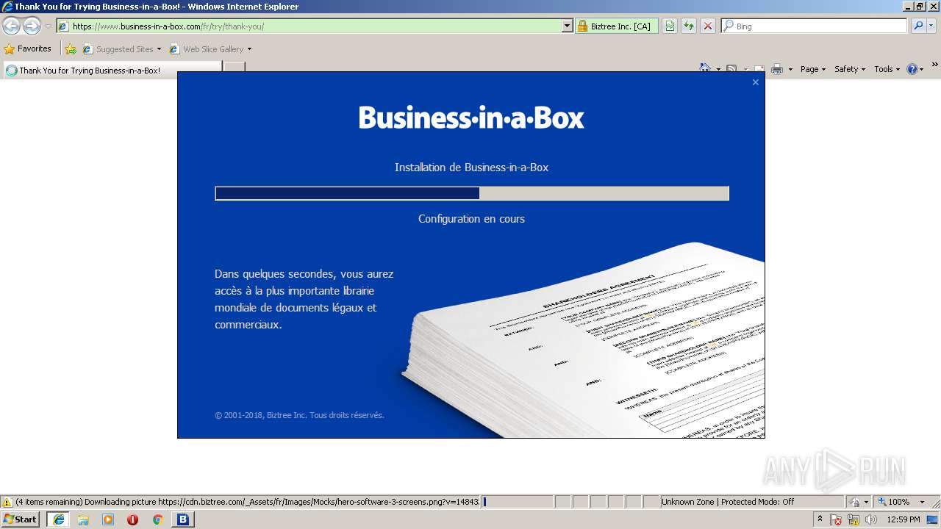
Task: Switch to Internet Explorer in the taskbar
Action: pyautogui.click(x=58, y=519)
